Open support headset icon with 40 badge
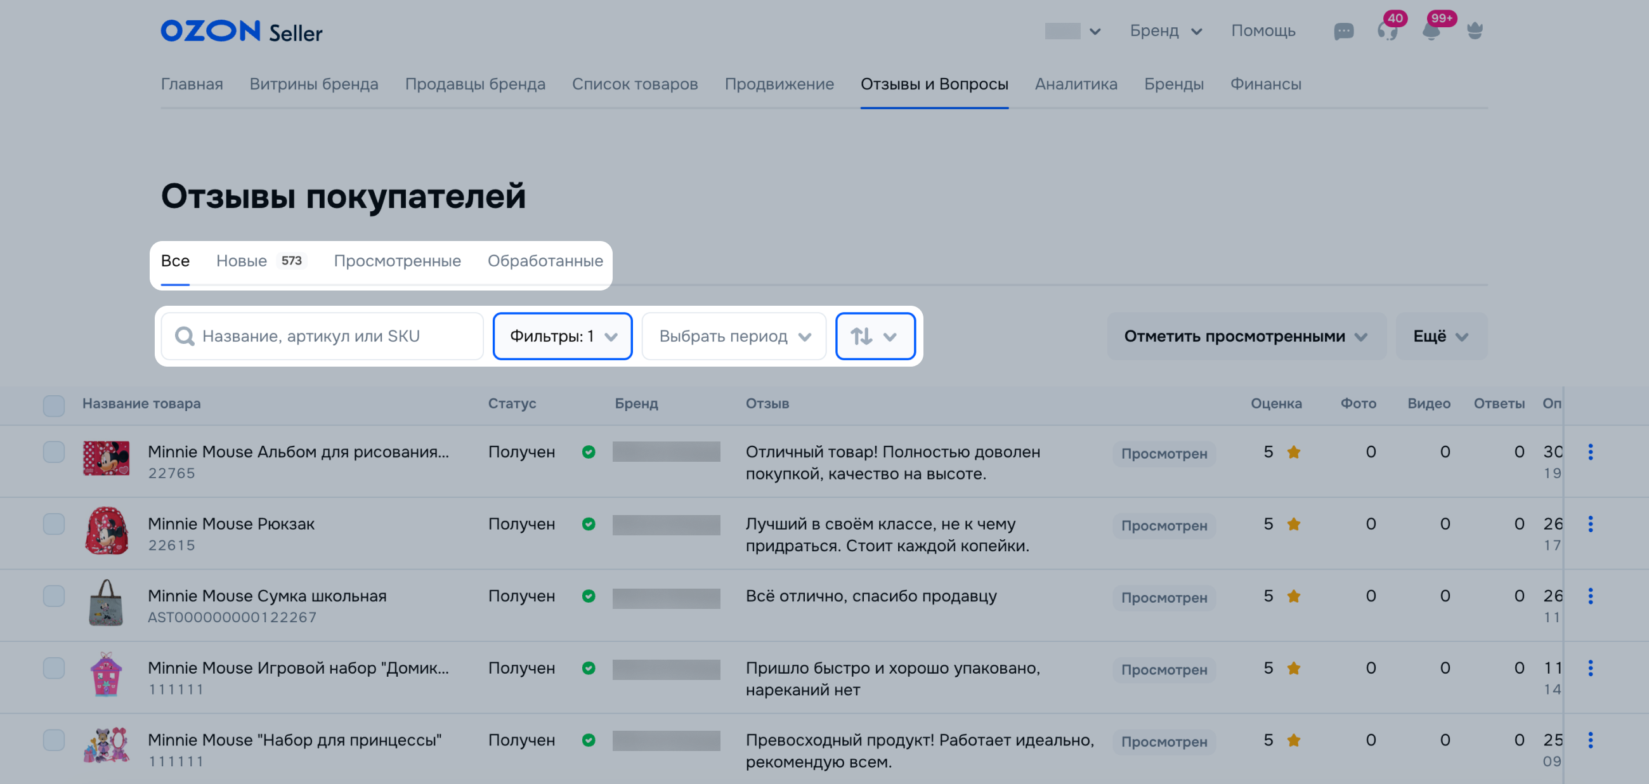This screenshot has width=1649, height=784. [x=1386, y=30]
